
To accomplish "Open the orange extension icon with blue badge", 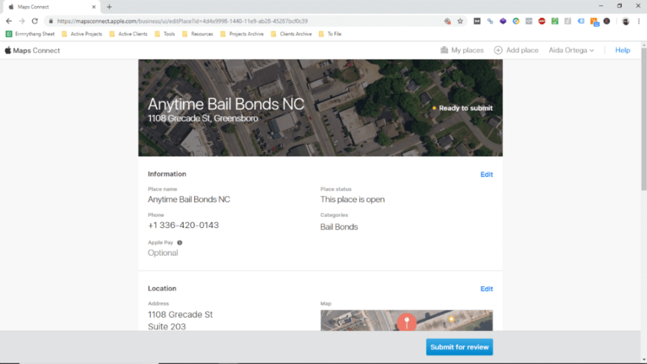I will 594,22.
